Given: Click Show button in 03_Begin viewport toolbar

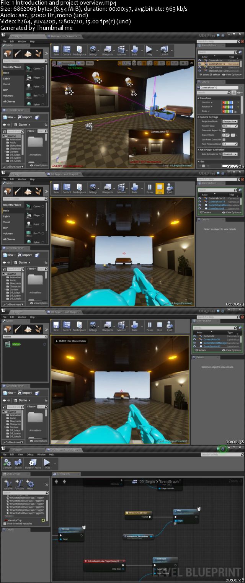Looking at the screenshot, I should click(x=90, y=63).
